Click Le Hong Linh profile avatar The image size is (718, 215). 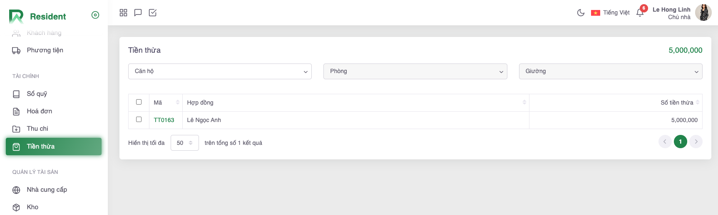pyautogui.click(x=703, y=13)
